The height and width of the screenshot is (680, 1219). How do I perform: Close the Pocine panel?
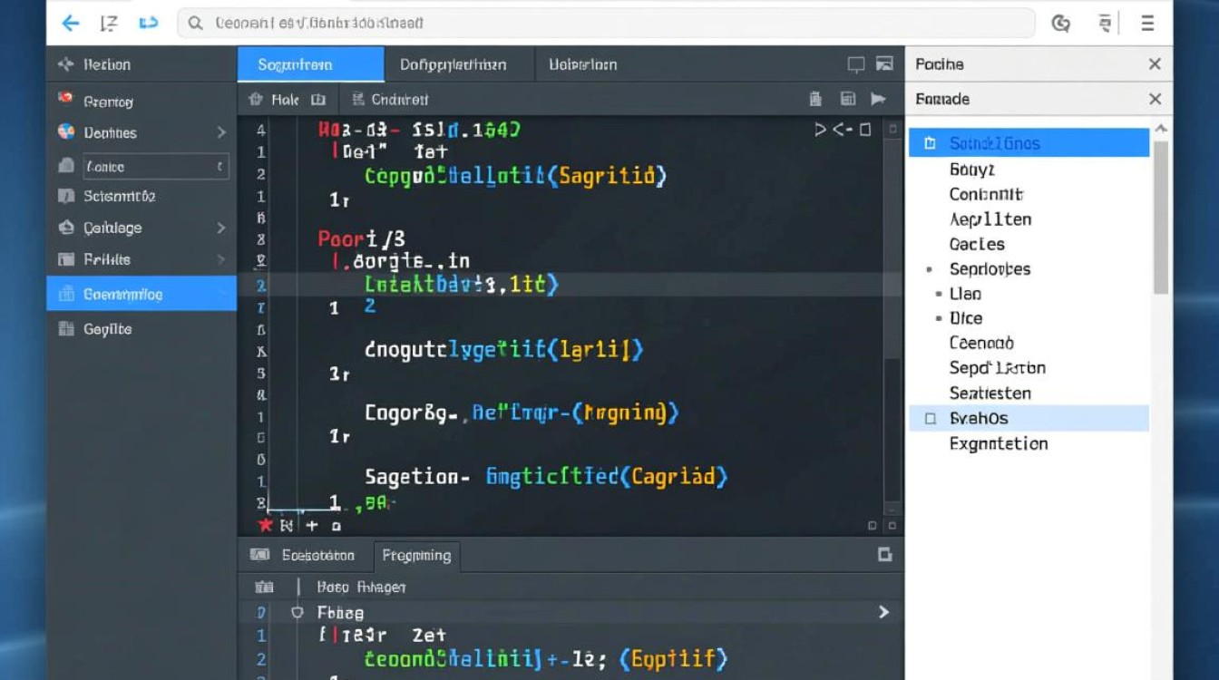coord(1155,64)
